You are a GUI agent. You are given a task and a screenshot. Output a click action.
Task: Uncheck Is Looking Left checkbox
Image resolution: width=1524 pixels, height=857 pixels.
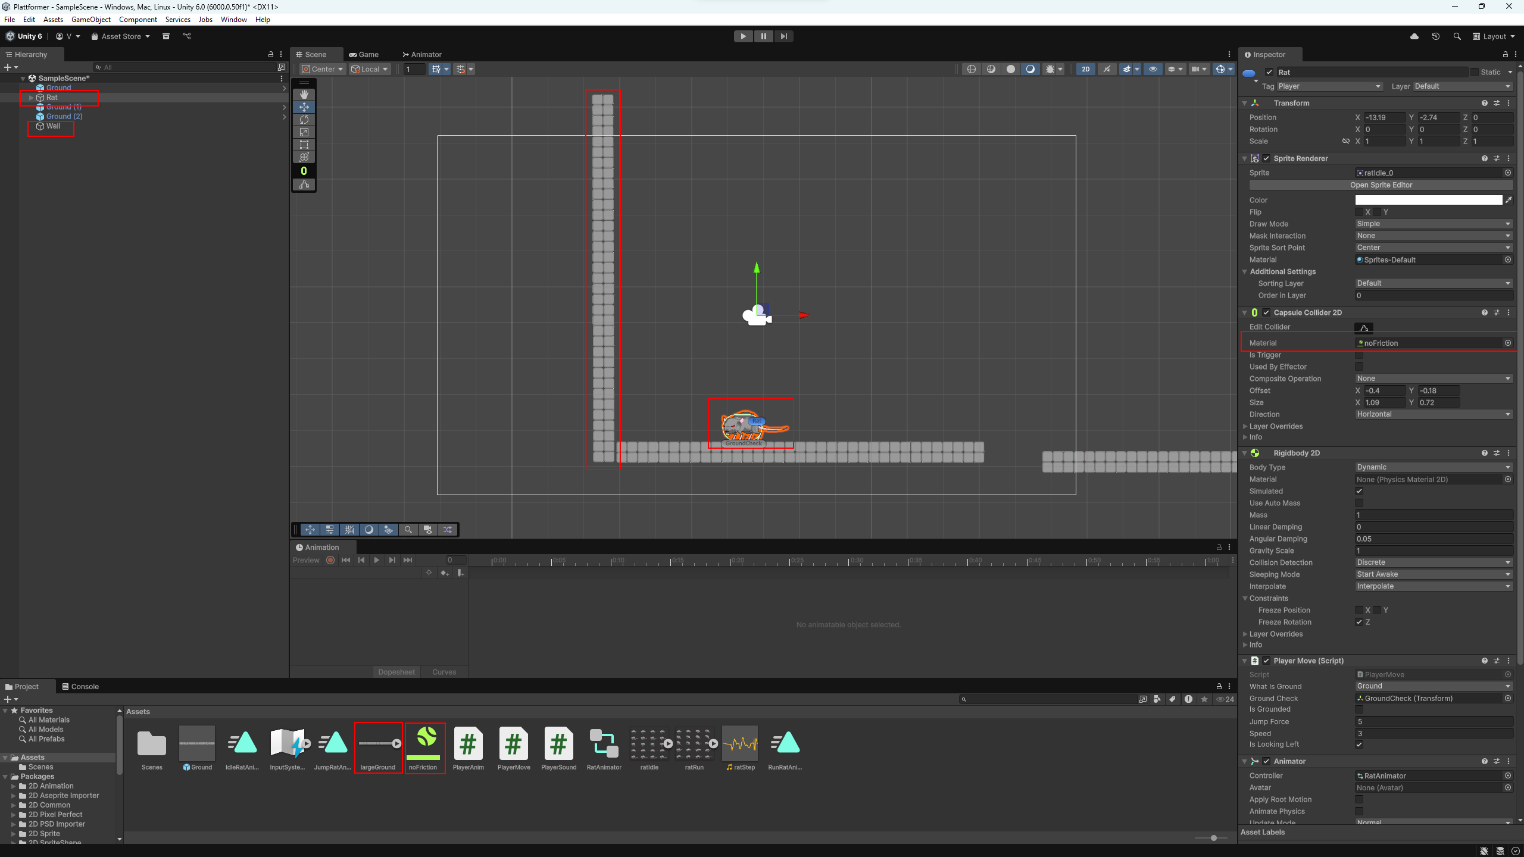[x=1359, y=745]
